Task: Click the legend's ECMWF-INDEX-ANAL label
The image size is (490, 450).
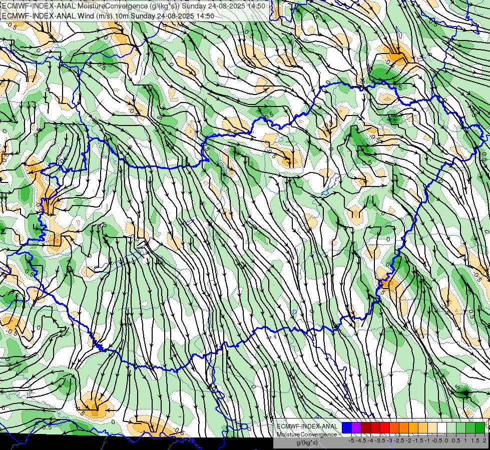Action: pos(307,426)
